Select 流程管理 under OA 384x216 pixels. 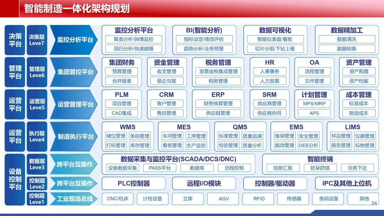tap(314, 71)
